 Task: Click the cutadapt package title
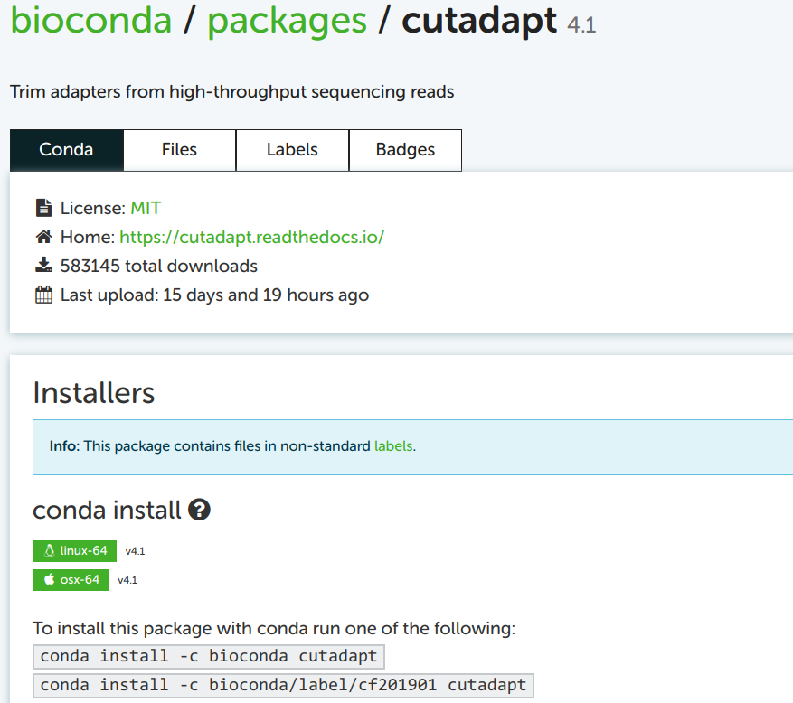click(x=478, y=23)
